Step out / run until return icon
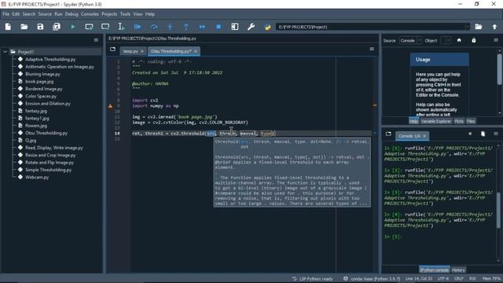This screenshot has width=503, height=283. coord(186,27)
